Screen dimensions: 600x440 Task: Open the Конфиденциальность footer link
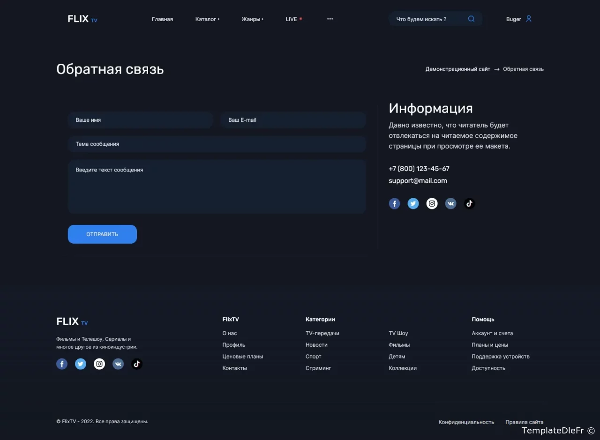point(466,422)
